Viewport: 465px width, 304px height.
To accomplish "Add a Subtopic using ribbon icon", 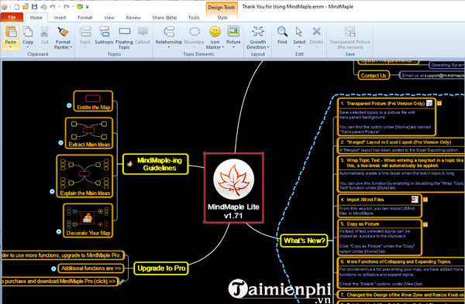I will coord(104,32).
